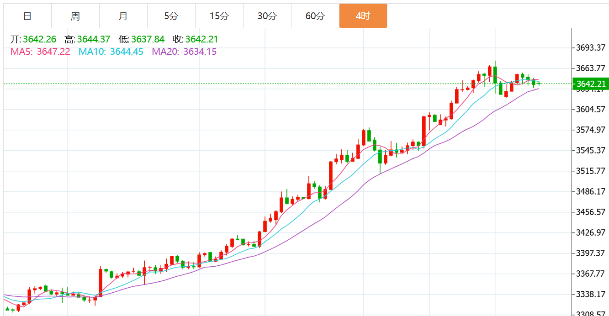Switch to the 日 daily chart tab
Image resolution: width=609 pixels, height=316 pixels.
tap(27, 16)
